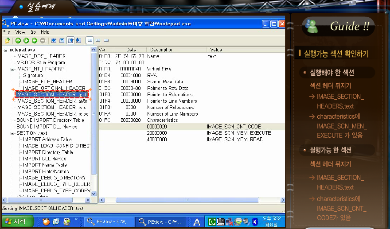Click the highlighted blue address-view toolbar icon

pyautogui.click(x=70, y=40)
